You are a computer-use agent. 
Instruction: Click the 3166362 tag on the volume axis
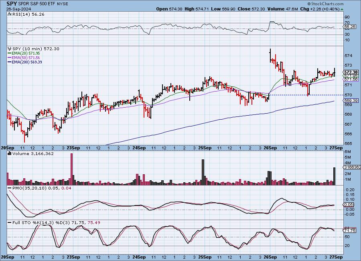[x=352, y=167]
